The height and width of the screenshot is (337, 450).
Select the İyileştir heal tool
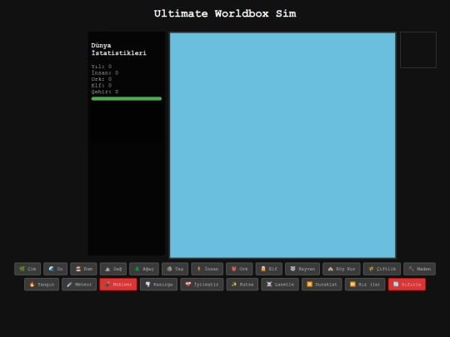point(202,285)
